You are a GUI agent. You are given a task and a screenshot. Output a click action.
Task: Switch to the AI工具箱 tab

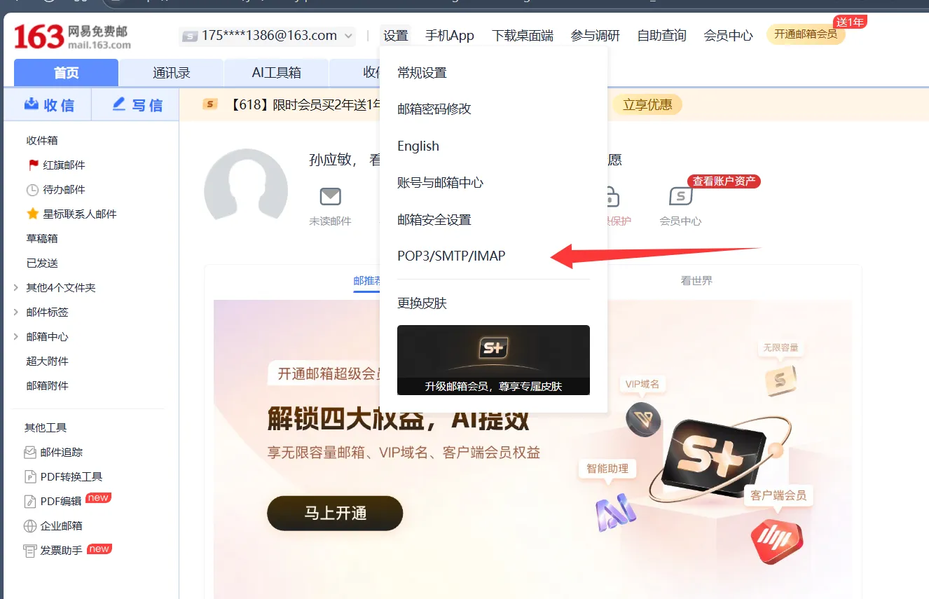276,73
